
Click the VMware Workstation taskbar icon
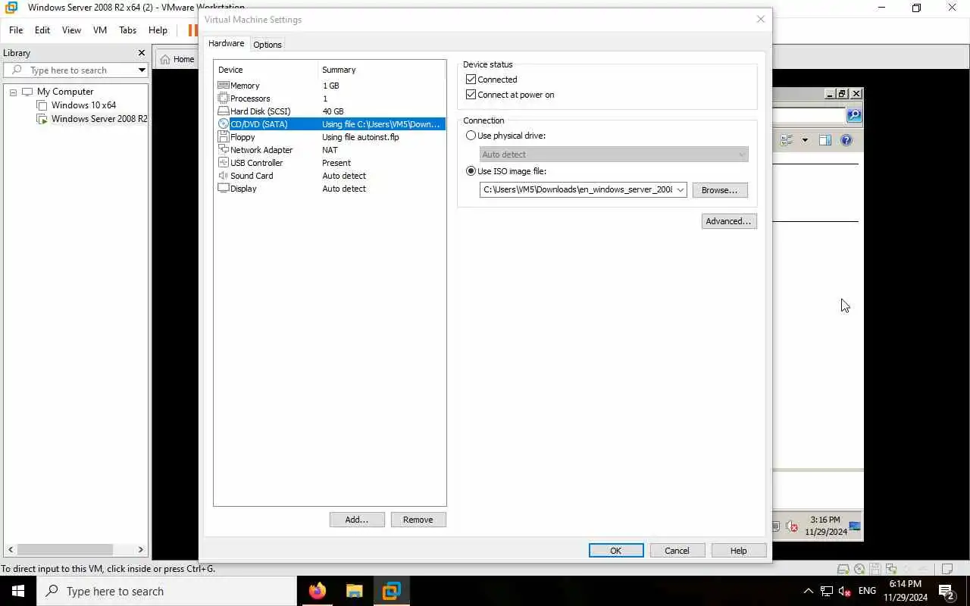(391, 591)
